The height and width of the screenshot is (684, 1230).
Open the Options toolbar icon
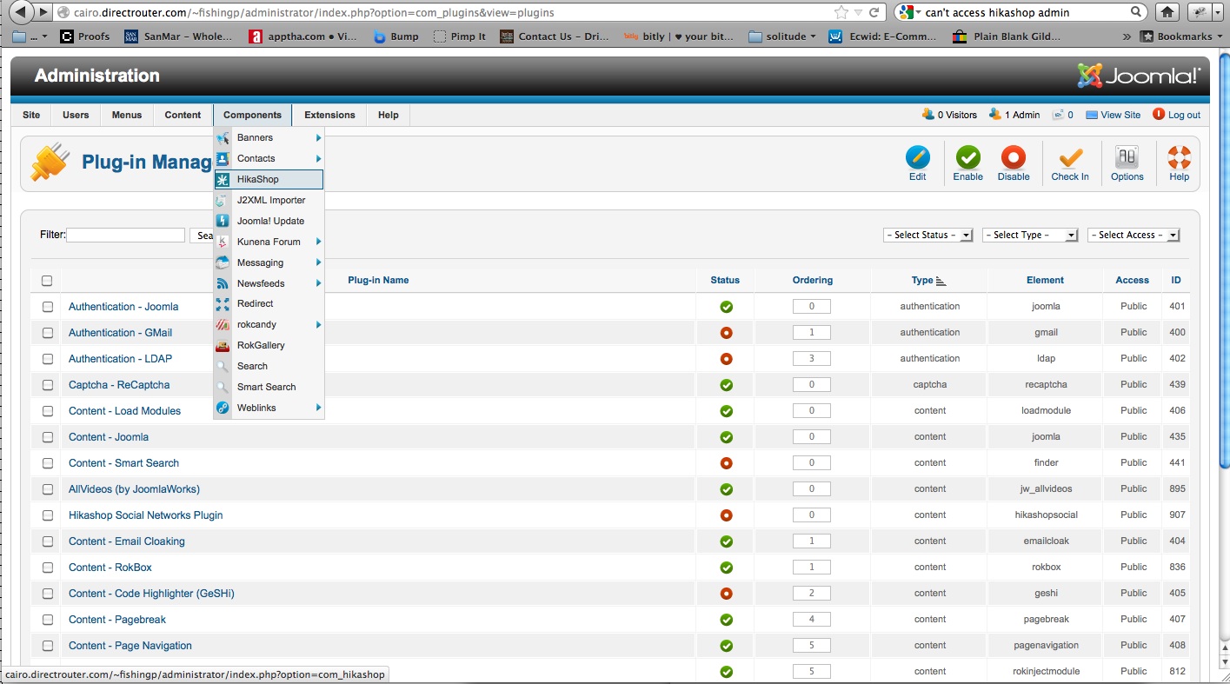(x=1127, y=157)
